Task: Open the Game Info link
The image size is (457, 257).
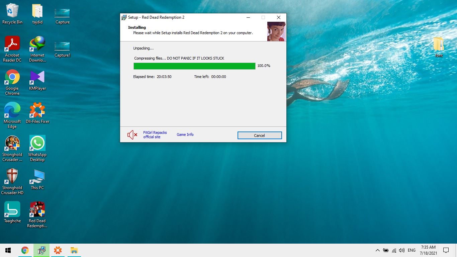Action: pyautogui.click(x=185, y=135)
